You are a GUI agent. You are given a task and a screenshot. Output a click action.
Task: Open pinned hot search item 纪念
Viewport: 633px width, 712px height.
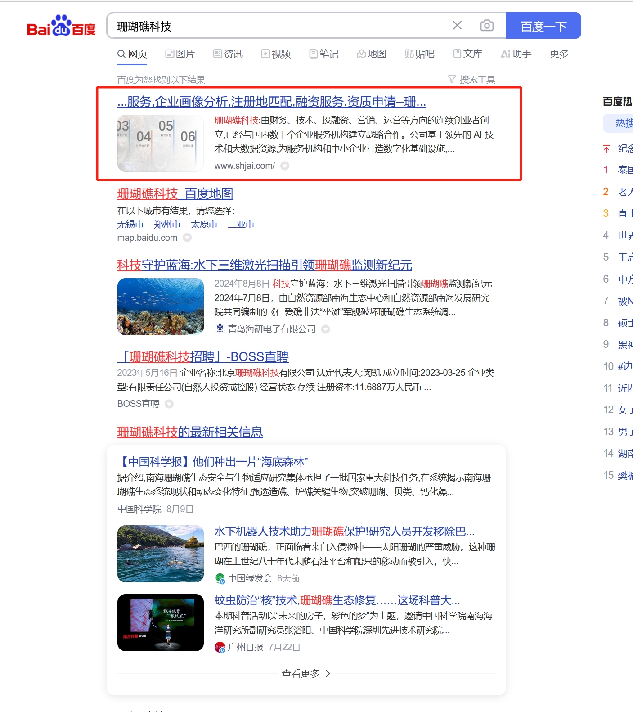(625, 149)
